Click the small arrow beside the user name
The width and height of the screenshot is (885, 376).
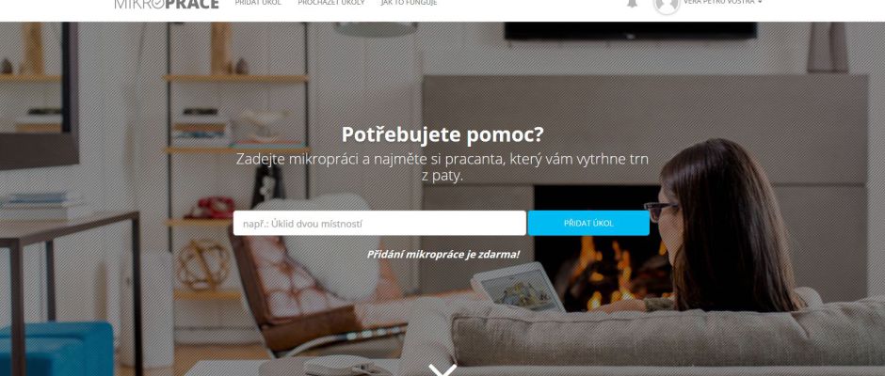(760, 2)
